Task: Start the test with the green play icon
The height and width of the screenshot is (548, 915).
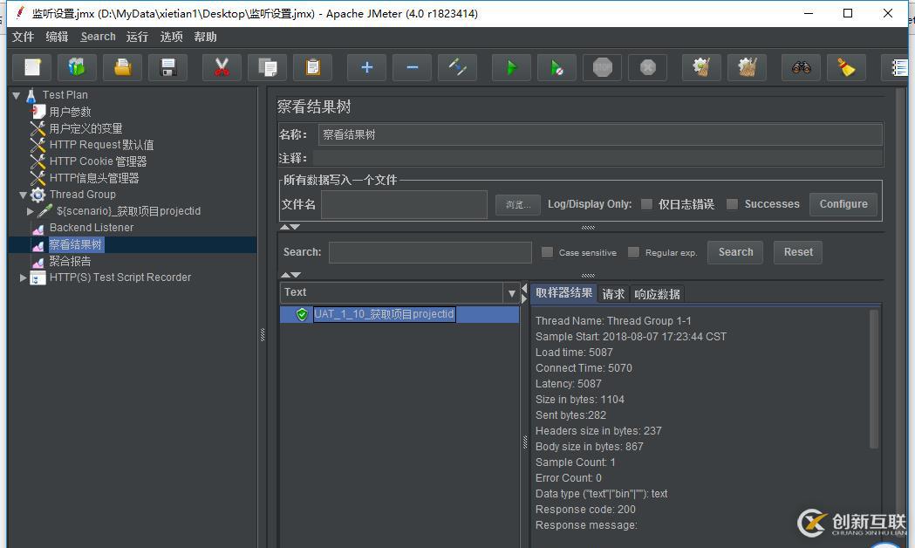Action: 511,66
